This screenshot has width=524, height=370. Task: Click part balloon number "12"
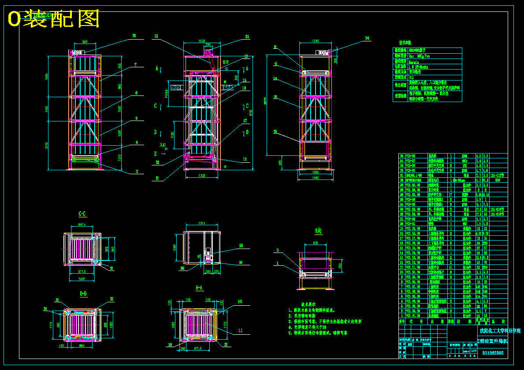[x=245, y=159]
